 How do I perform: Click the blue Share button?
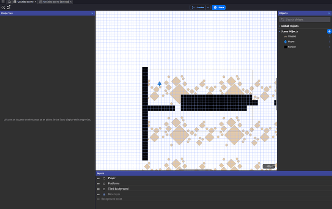pyautogui.click(x=219, y=8)
